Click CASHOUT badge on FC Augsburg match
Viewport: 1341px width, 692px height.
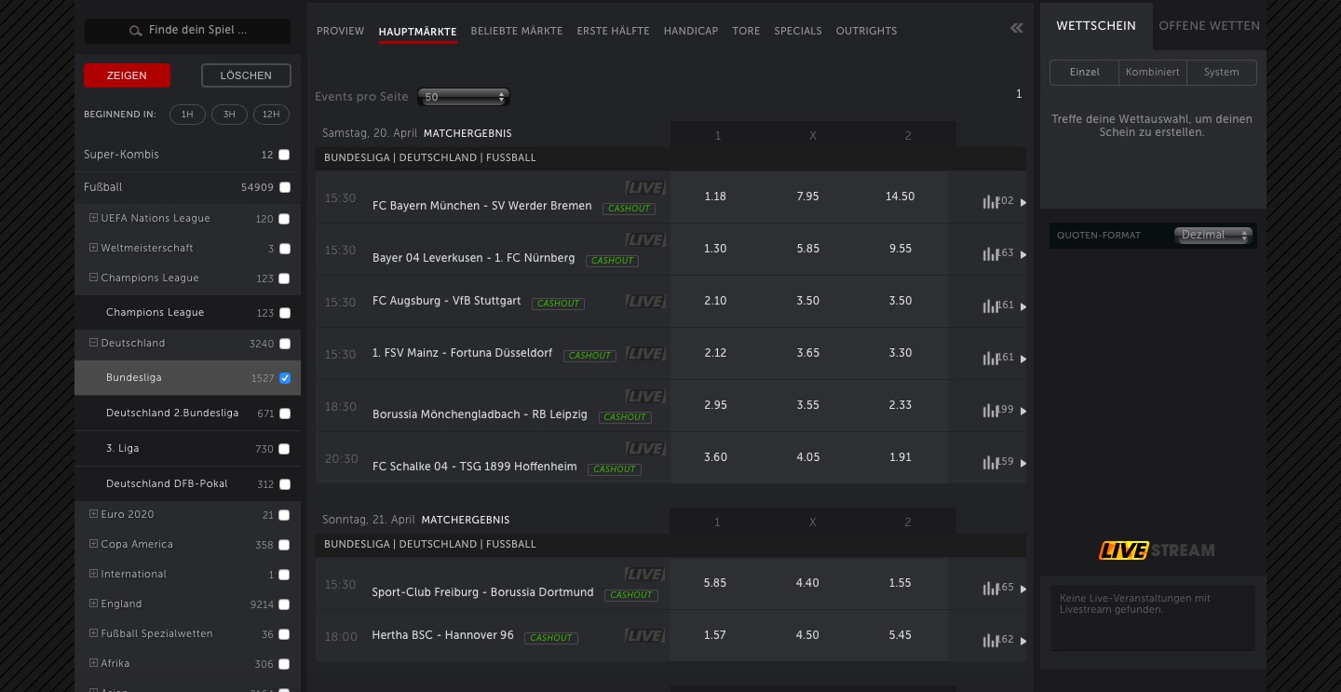[558, 304]
